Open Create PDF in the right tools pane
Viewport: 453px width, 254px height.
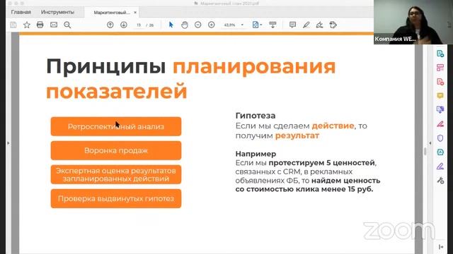click(440, 82)
